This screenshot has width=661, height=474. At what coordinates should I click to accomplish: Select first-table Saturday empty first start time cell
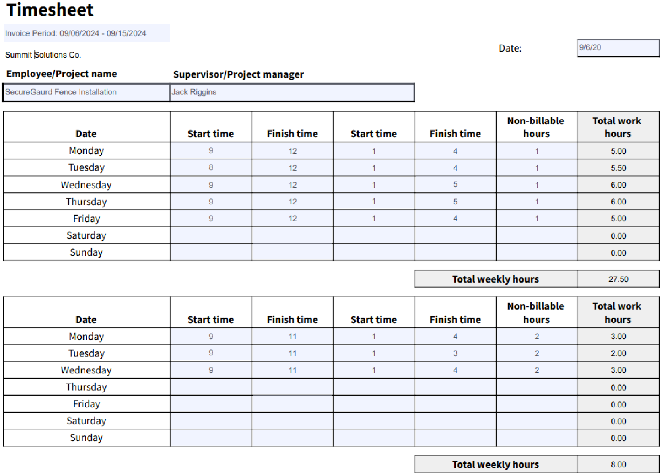pyautogui.click(x=211, y=235)
